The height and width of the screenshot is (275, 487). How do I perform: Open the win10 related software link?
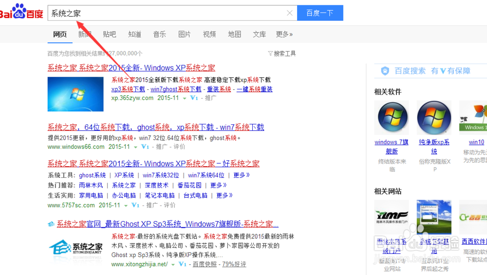pos(476,142)
